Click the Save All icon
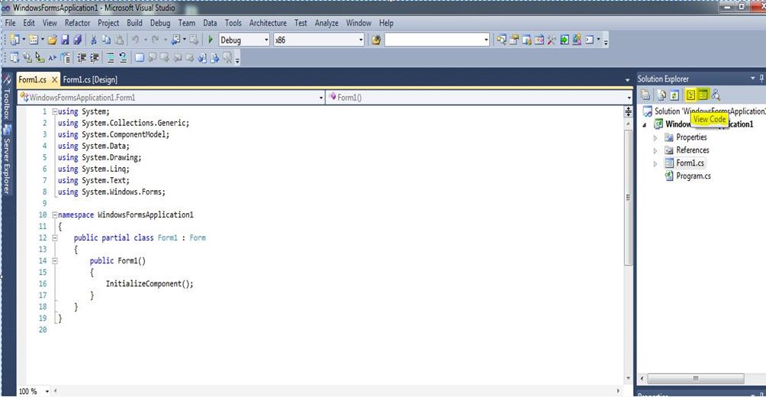This screenshot has height=397, width=766. [77, 40]
